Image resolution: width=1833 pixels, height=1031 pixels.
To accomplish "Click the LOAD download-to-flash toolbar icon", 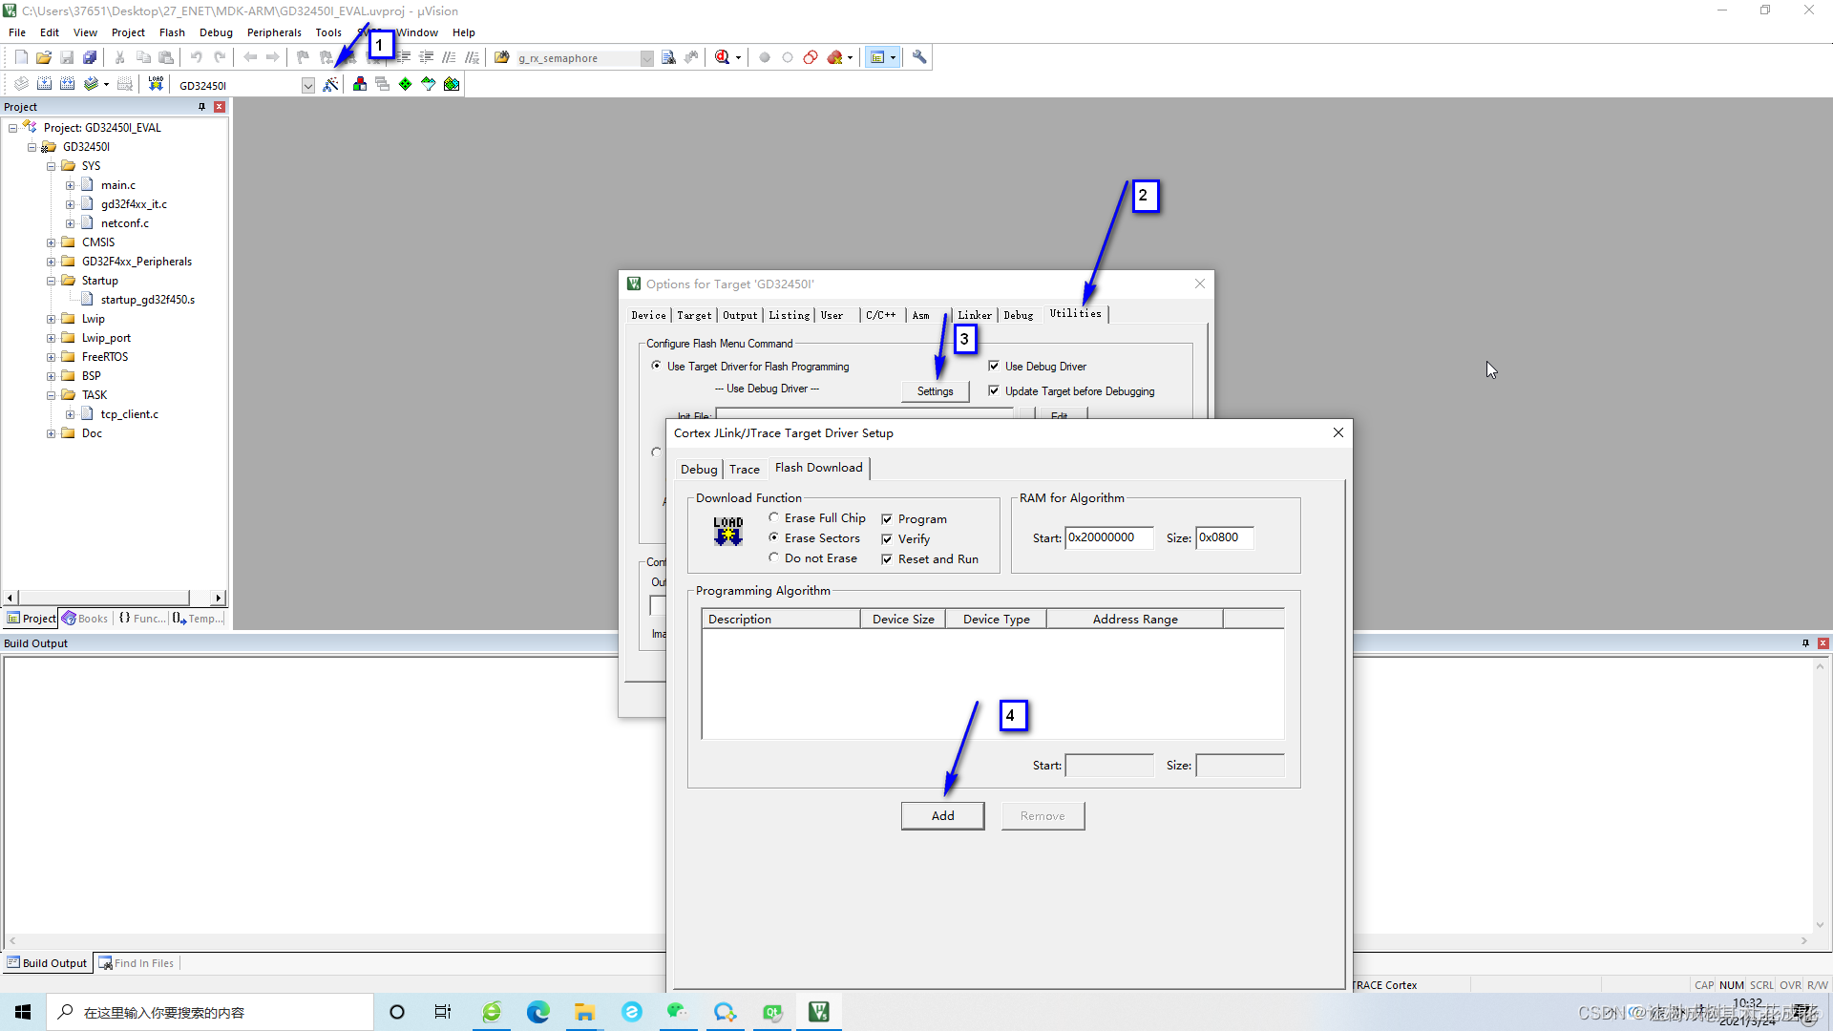I will click(156, 85).
